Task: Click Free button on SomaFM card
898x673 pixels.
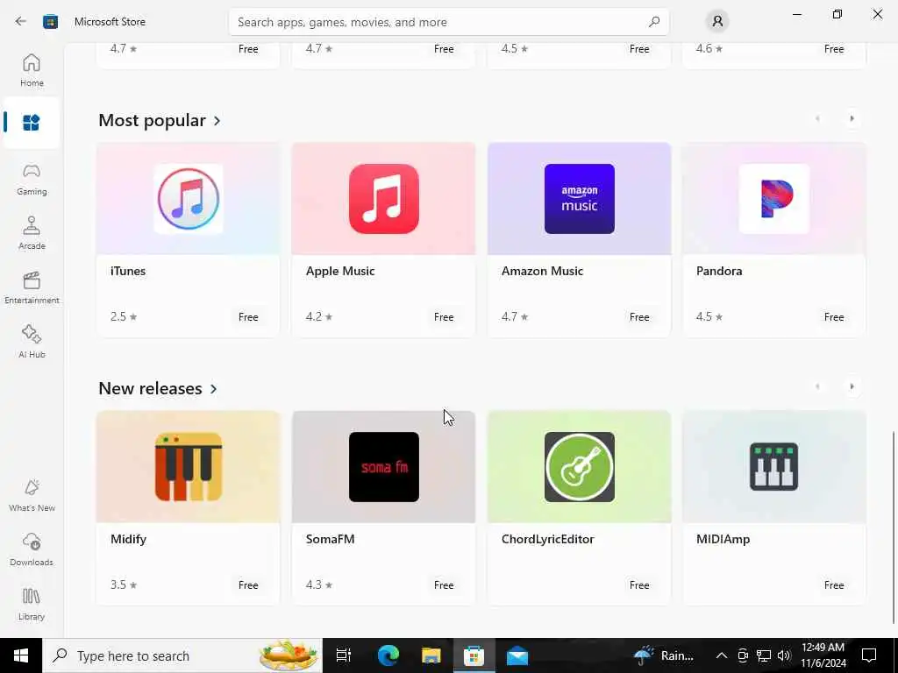Action: [443, 584]
